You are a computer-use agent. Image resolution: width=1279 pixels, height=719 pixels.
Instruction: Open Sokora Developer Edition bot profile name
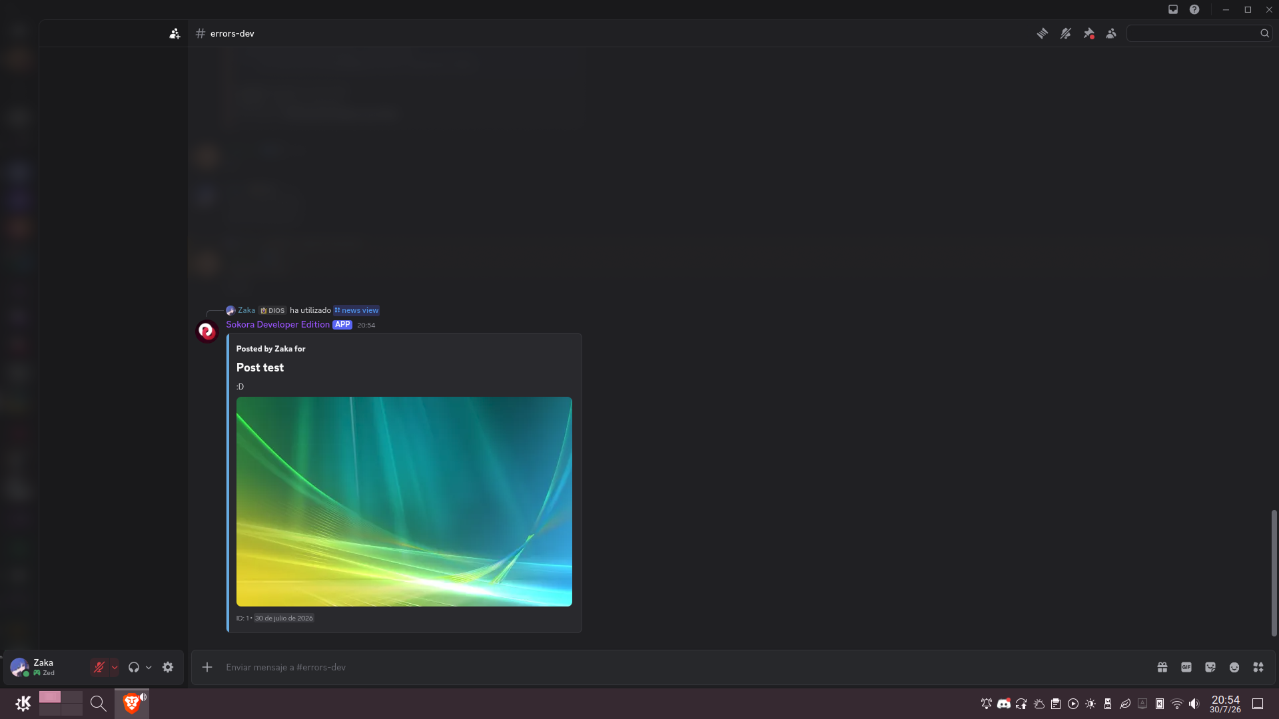click(x=278, y=325)
